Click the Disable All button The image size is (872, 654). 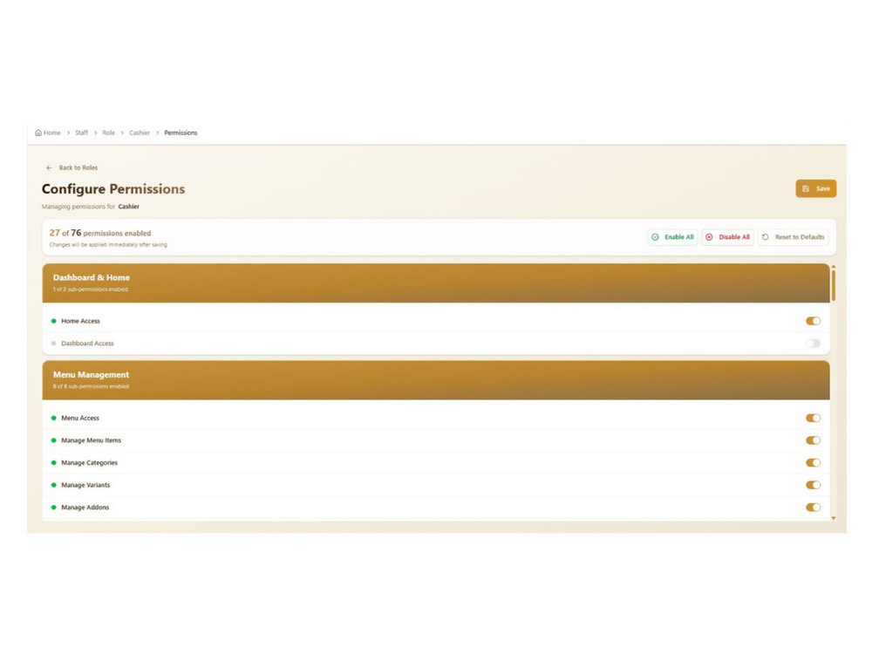pos(727,237)
